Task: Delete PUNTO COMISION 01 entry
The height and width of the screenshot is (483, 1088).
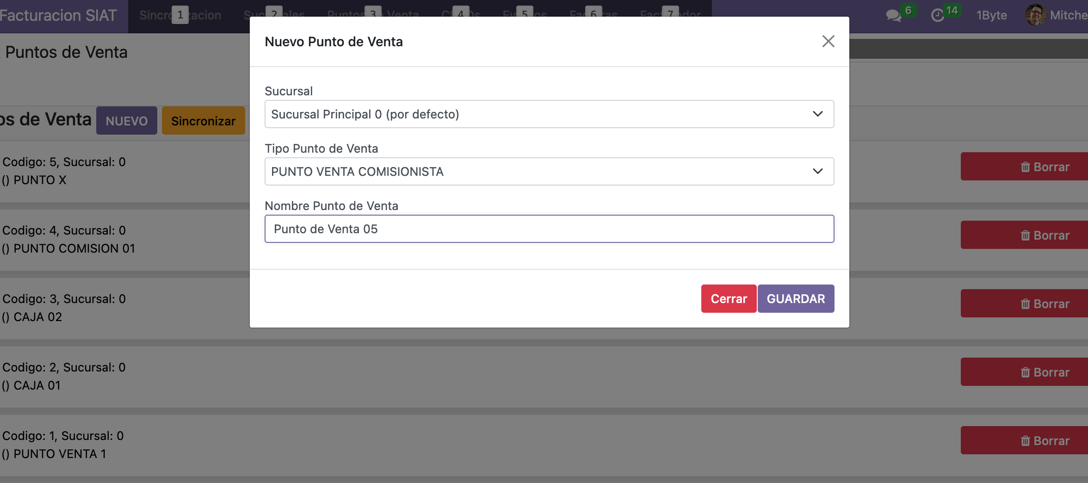Action: pos(1045,235)
